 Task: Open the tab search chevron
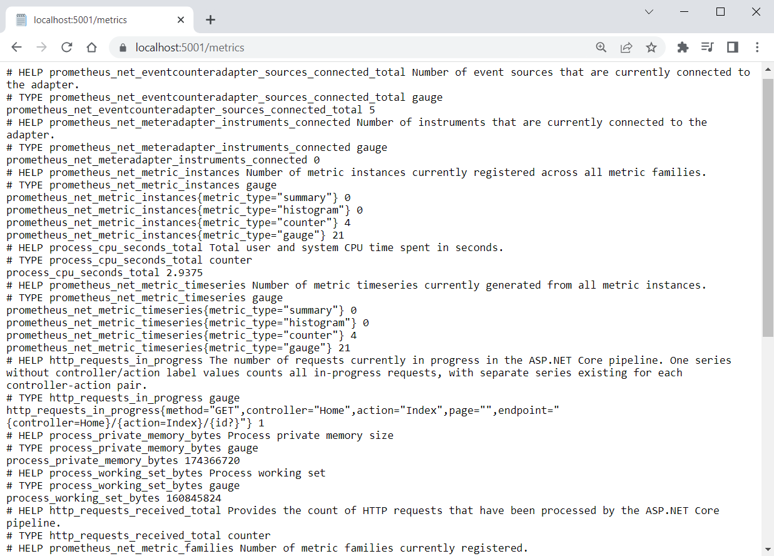[x=649, y=11]
